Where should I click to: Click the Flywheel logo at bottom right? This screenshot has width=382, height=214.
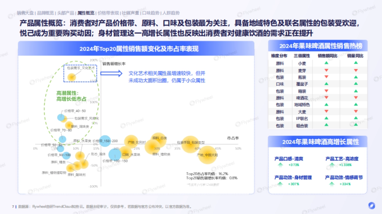click(372, 206)
